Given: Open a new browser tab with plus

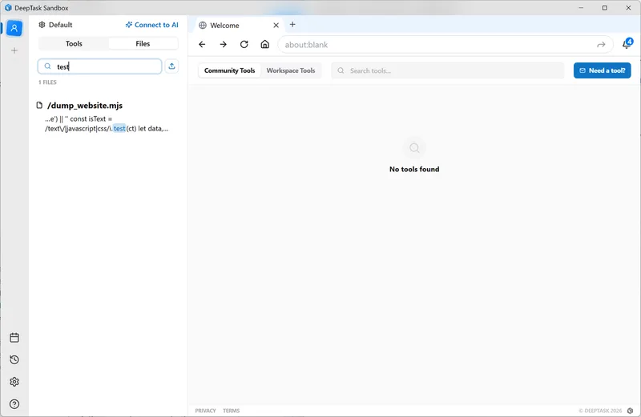Looking at the screenshot, I should point(292,25).
